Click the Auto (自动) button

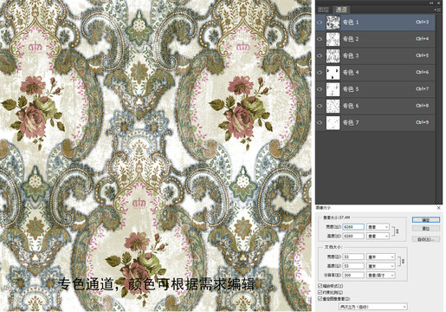pos(426,239)
